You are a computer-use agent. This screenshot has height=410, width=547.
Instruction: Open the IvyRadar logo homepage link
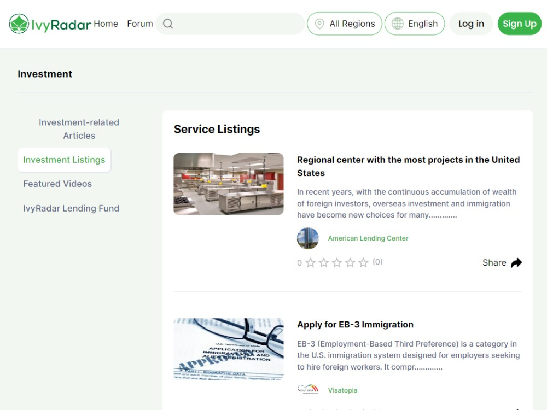coord(50,24)
